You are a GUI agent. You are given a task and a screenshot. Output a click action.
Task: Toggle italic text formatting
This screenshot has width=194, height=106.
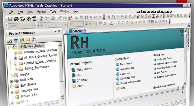pos(123,22)
